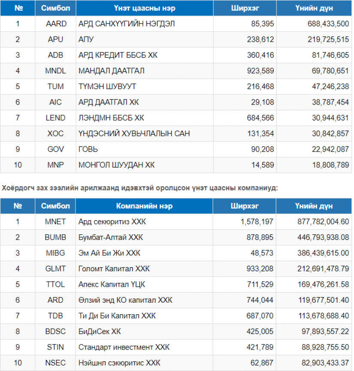Select the GLMT symbol cell
This screenshot has width=354, height=371.
pyautogui.click(x=55, y=269)
